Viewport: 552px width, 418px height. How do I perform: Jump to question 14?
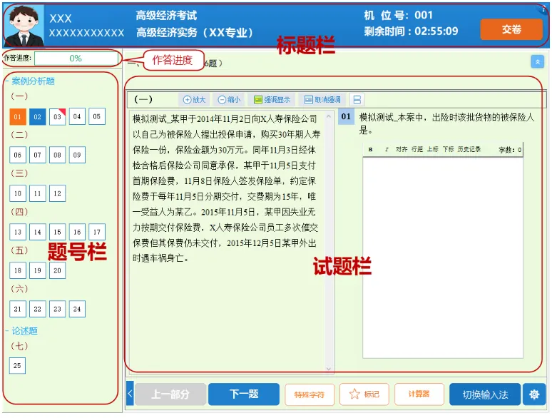point(37,232)
